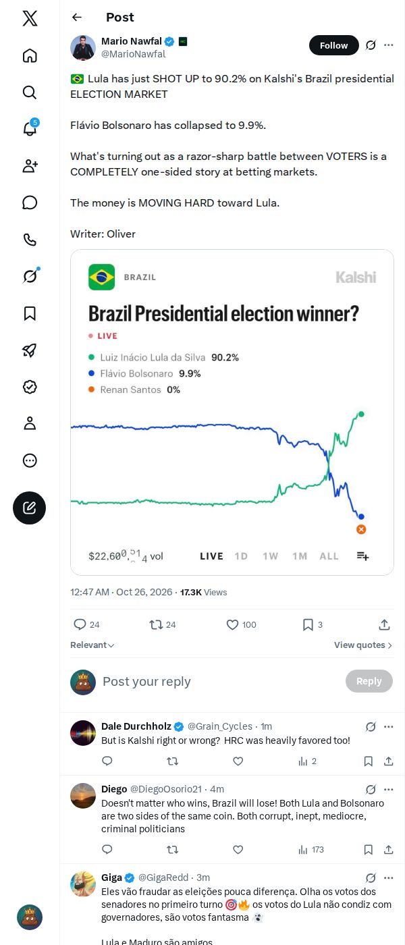Expand the Relevant replies sort dropdown
405x945 pixels.
click(x=92, y=645)
